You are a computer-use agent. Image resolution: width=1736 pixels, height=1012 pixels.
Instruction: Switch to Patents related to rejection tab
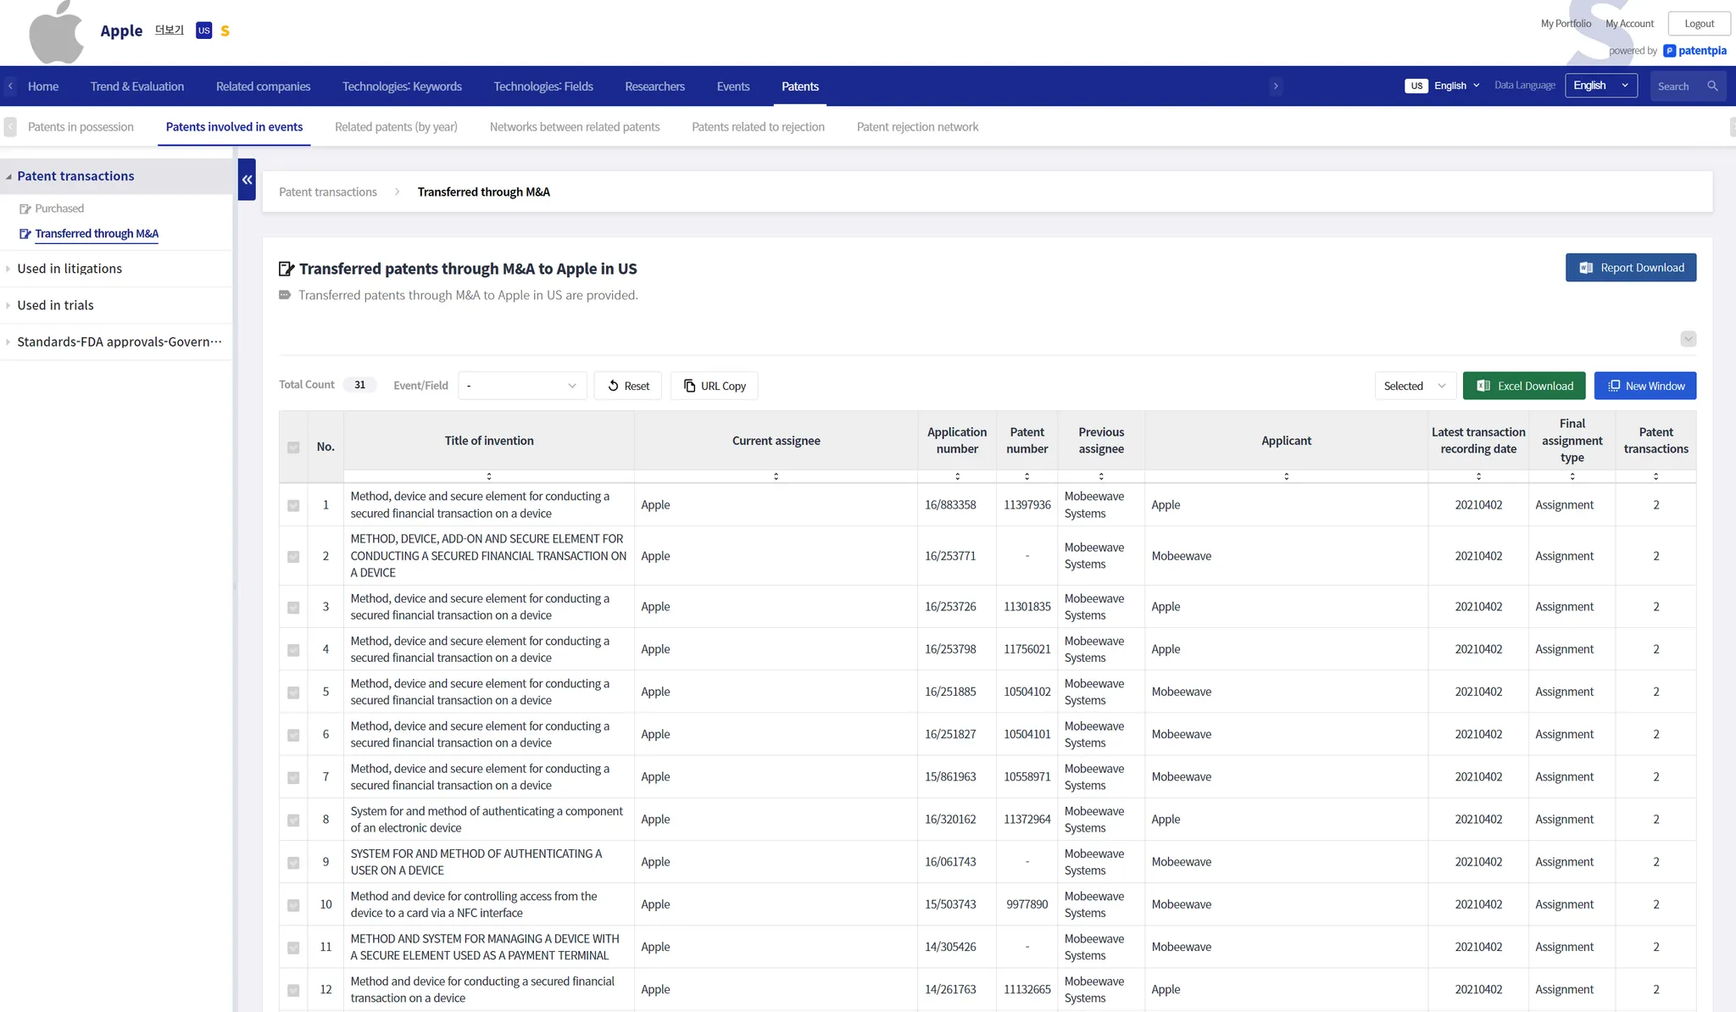(758, 127)
